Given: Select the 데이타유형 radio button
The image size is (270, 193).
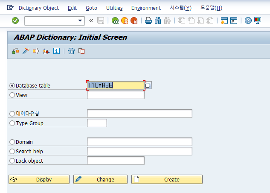Looking at the screenshot, I should pos(12,114).
